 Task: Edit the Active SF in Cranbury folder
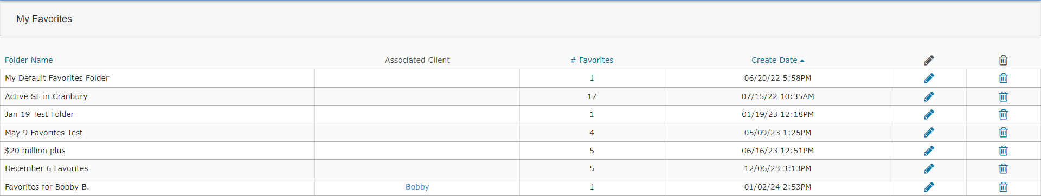pyautogui.click(x=929, y=96)
